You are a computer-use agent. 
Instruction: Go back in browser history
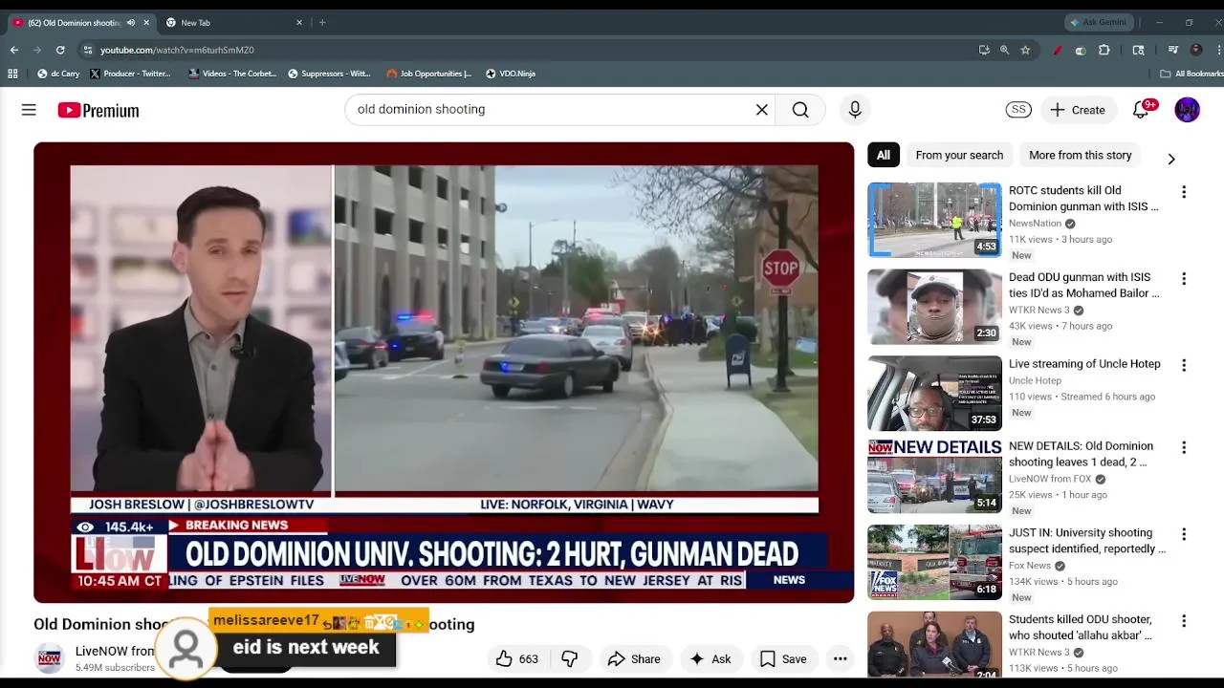click(x=14, y=50)
